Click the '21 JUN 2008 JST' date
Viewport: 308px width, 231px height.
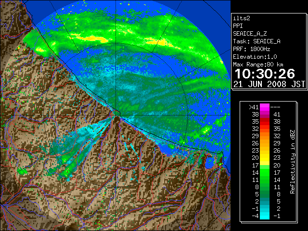tap(269, 84)
